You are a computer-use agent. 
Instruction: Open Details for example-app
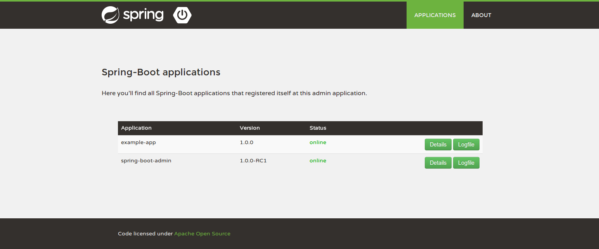438,145
